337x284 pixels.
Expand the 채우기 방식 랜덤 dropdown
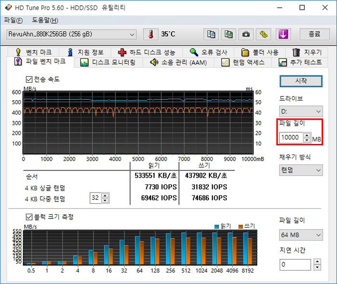point(301,170)
